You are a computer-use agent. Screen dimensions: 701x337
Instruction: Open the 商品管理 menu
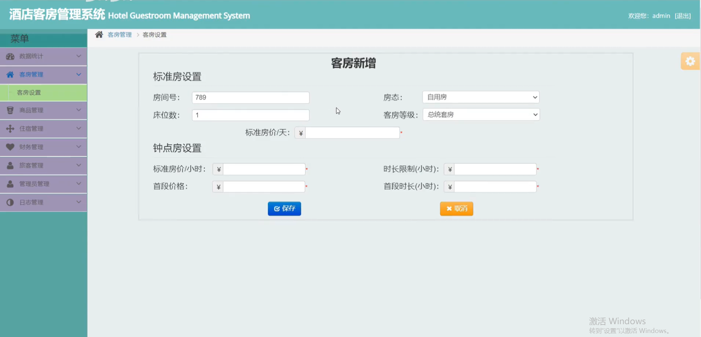[44, 110]
